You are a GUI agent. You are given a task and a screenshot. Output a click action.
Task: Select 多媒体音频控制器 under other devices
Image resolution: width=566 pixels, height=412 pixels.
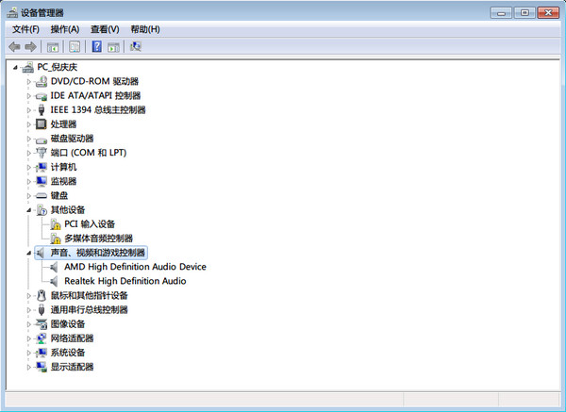tap(98, 239)
